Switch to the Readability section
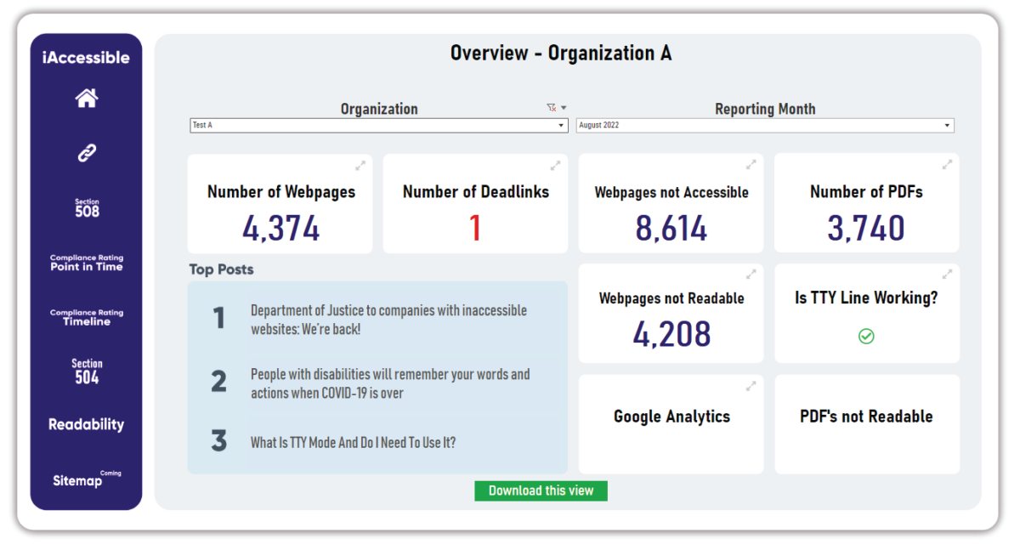 87,424
